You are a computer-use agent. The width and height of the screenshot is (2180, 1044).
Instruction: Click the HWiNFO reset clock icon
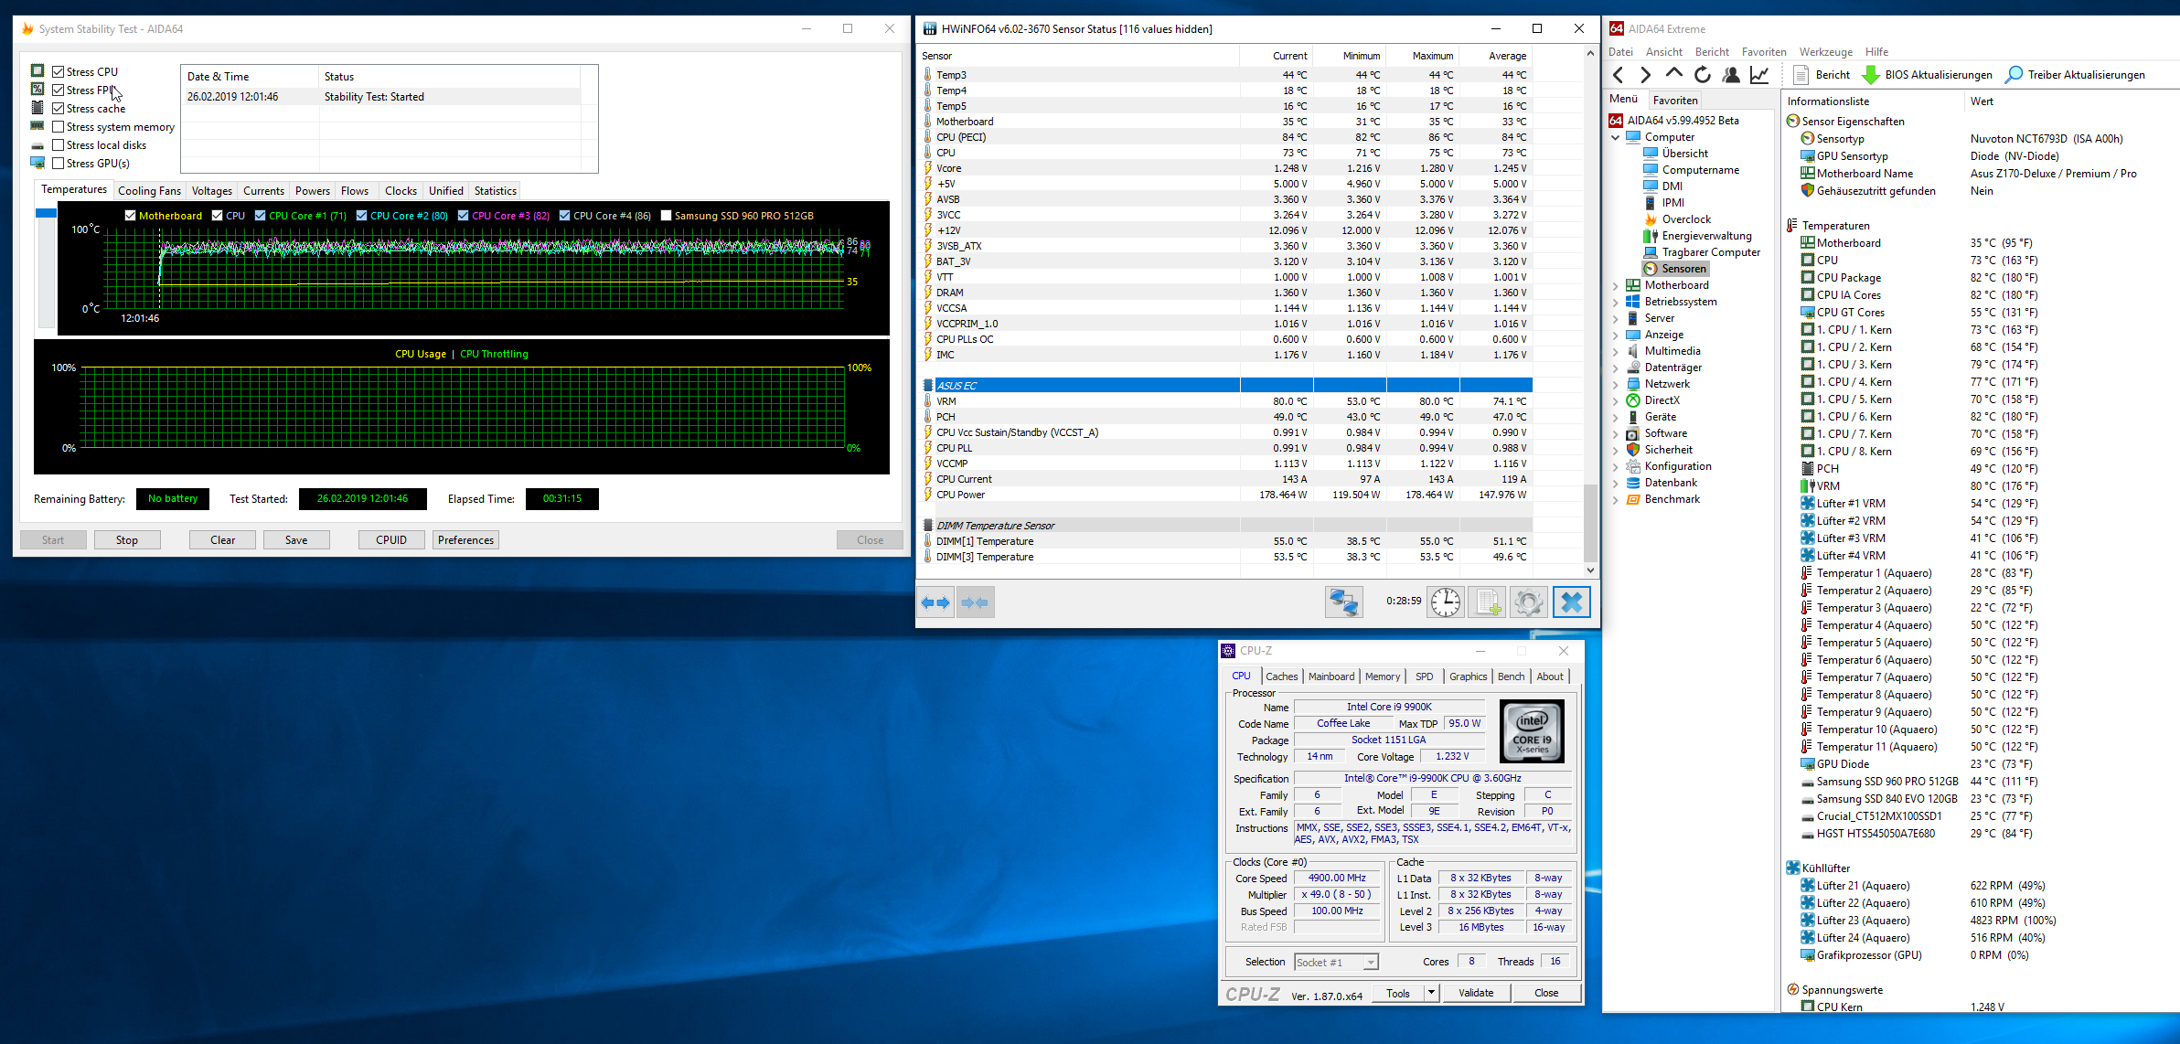pyautogui.click(x=1446, y=602)
